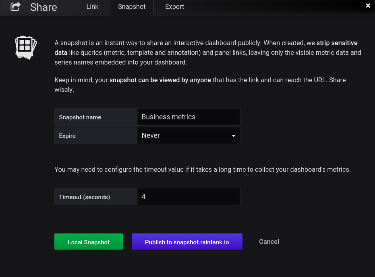Click the Share arrow icon in header
The image size is (375, 277).
(x=16, y=6)
